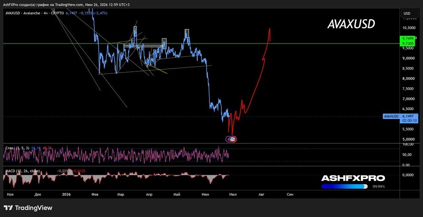Click the AVAXUSD Avalanche symbol legend
The width and height of the screenshot is (423, 217).
pos(35,13)
